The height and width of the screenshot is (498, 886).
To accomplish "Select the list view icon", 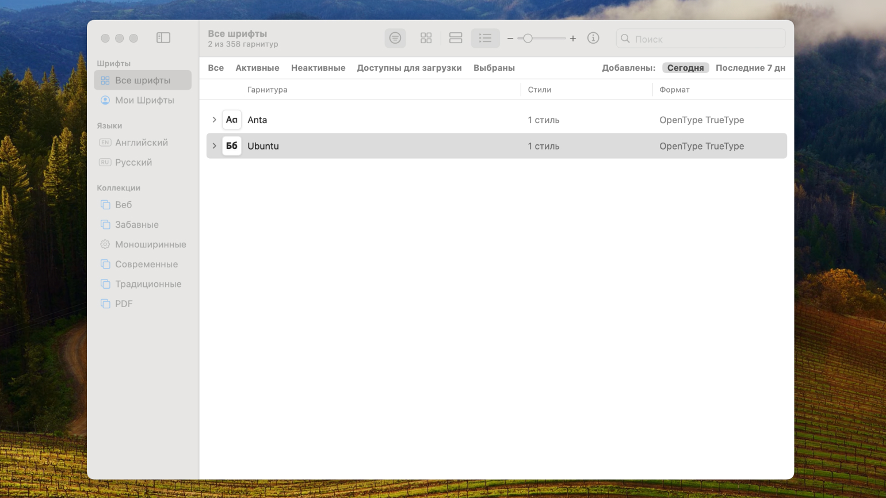I will (x=485, y=38).
